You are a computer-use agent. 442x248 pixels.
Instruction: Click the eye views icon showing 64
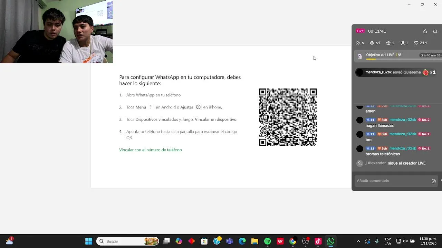[x=372, y=43]
